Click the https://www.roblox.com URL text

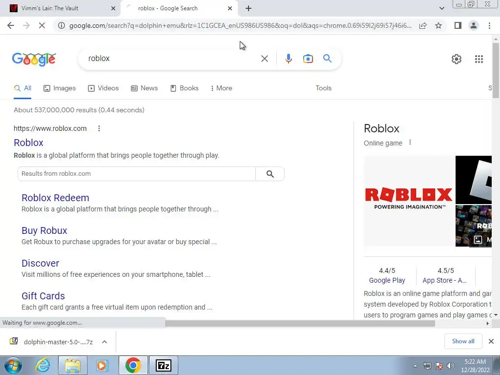[50, 128]
